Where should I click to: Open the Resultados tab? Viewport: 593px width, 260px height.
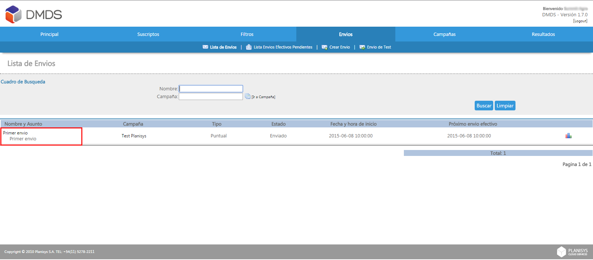pos(543,34)
